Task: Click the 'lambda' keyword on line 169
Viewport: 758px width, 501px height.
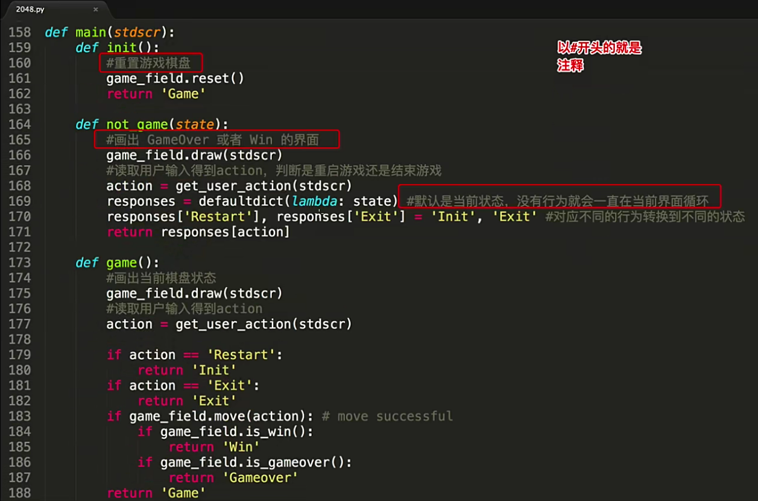Action: (x=314, y=201)
